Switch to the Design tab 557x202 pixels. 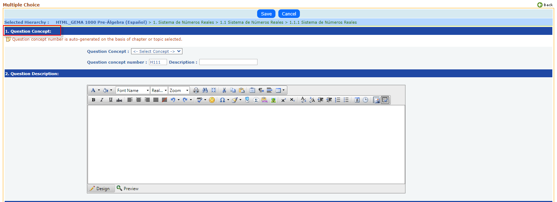pyautogui.click(x=100, y=189)
